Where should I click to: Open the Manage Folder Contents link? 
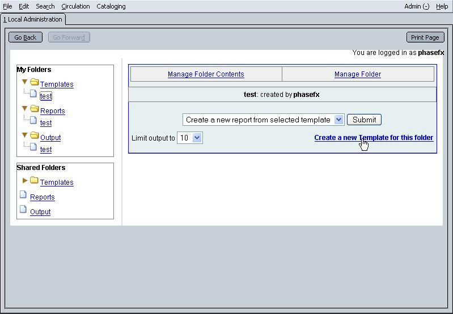[x=206, y=74]
